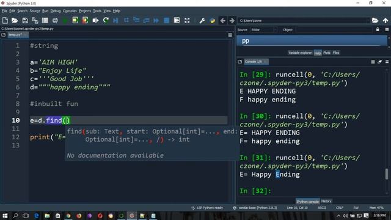The height and width of the screenshot is (220, 391).
Task: Click the debug step-into icon
Action: 136,20
